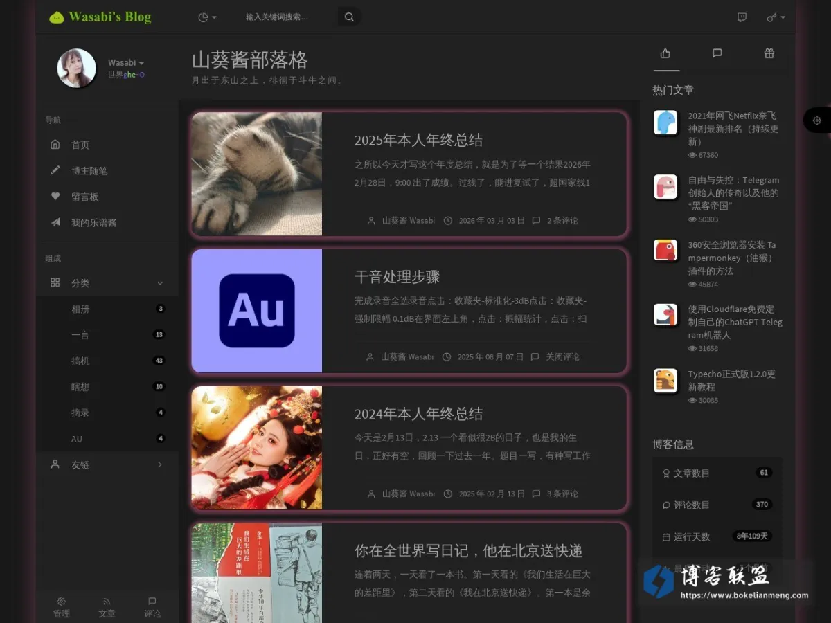Open post 2025年本人年终总结
This screenshot has height=623, width=831.
point(418,140)
